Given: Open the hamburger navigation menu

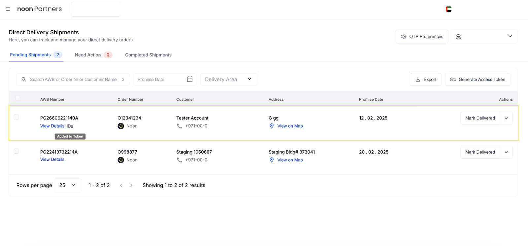Looking at the screenshot, I should pos(8,9).
